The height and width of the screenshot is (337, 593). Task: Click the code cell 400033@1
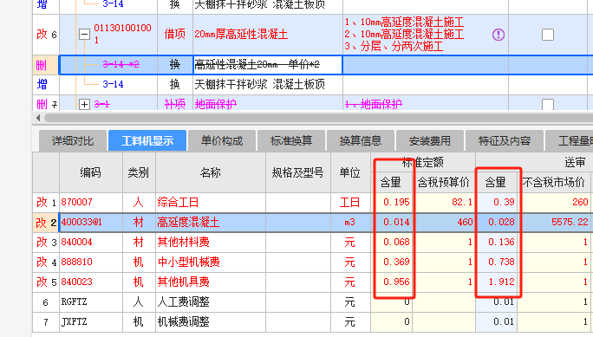coord(91,222)
